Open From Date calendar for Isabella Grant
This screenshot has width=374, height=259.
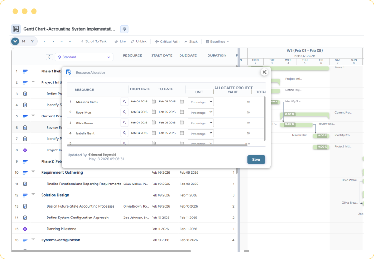(x=154, y=133)
